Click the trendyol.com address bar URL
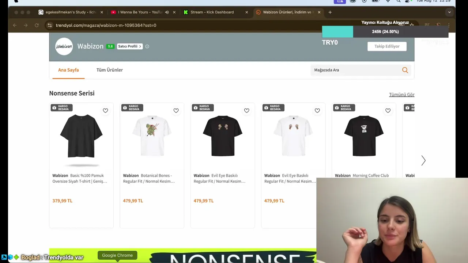The height and width of the screenshot is (263, 468). tap(106, 25)
